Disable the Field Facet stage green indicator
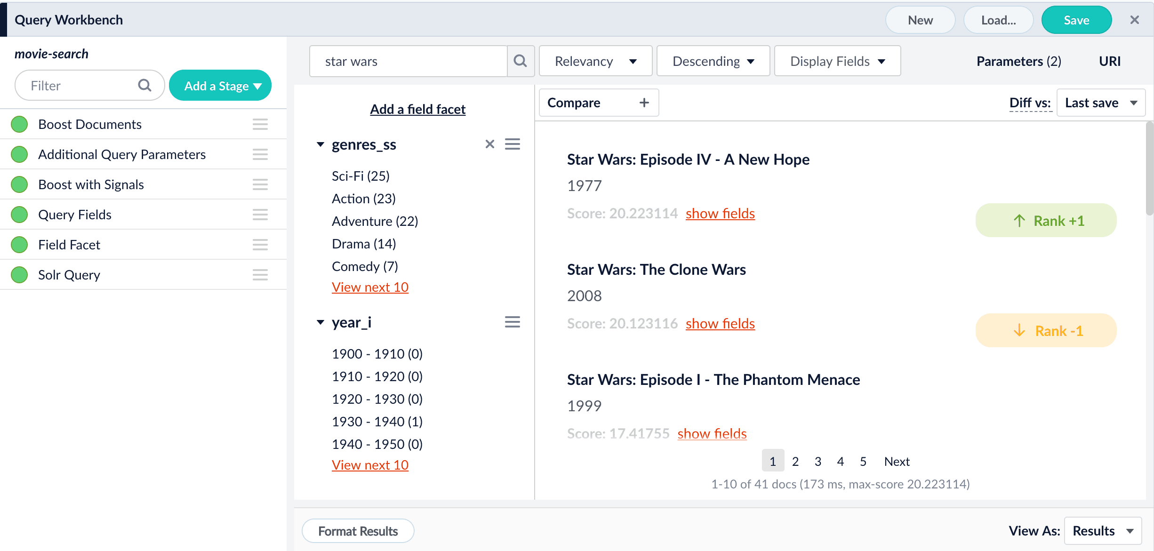Viewport: 1154px width, 551px height. [x=19, y=245]
